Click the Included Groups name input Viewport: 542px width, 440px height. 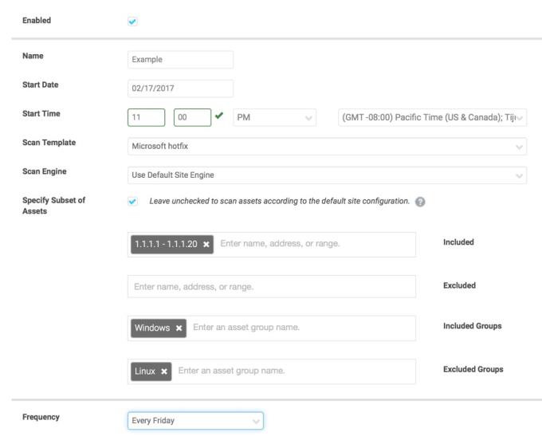tap(299, 328)
